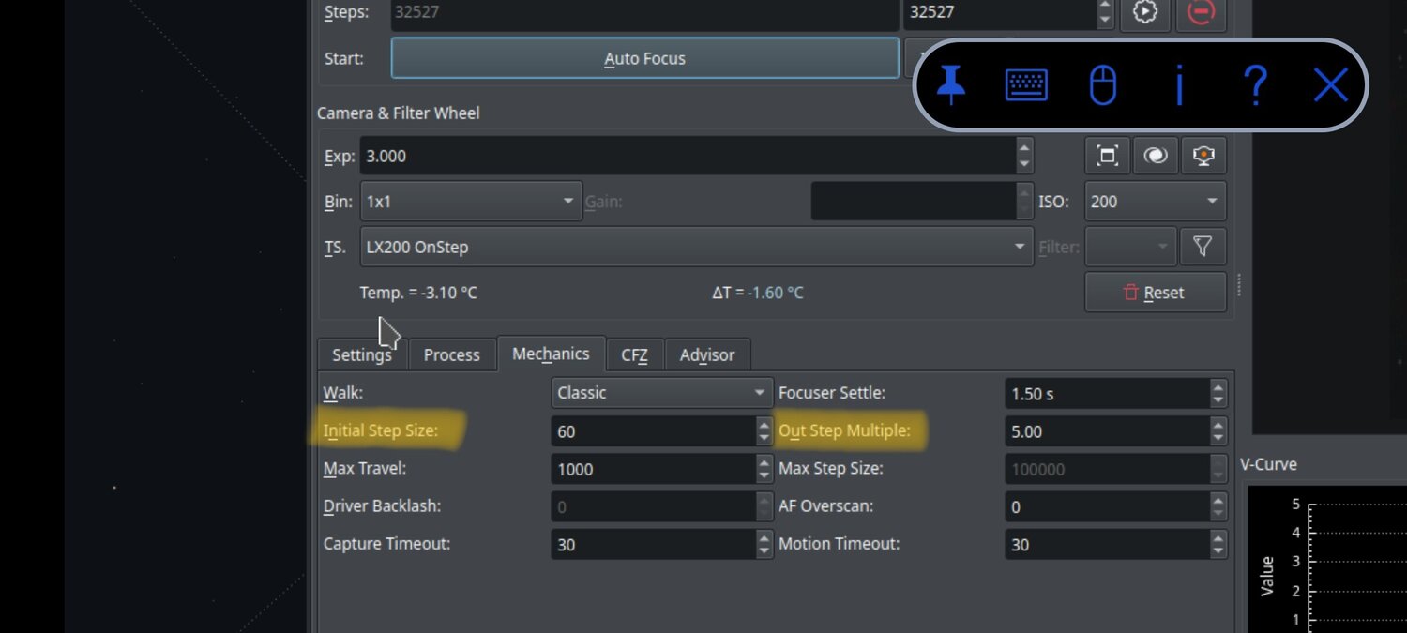The image size is (1407, 633).
Task: Increase Max Travel with its up arrow
Action: coord(764,461)
